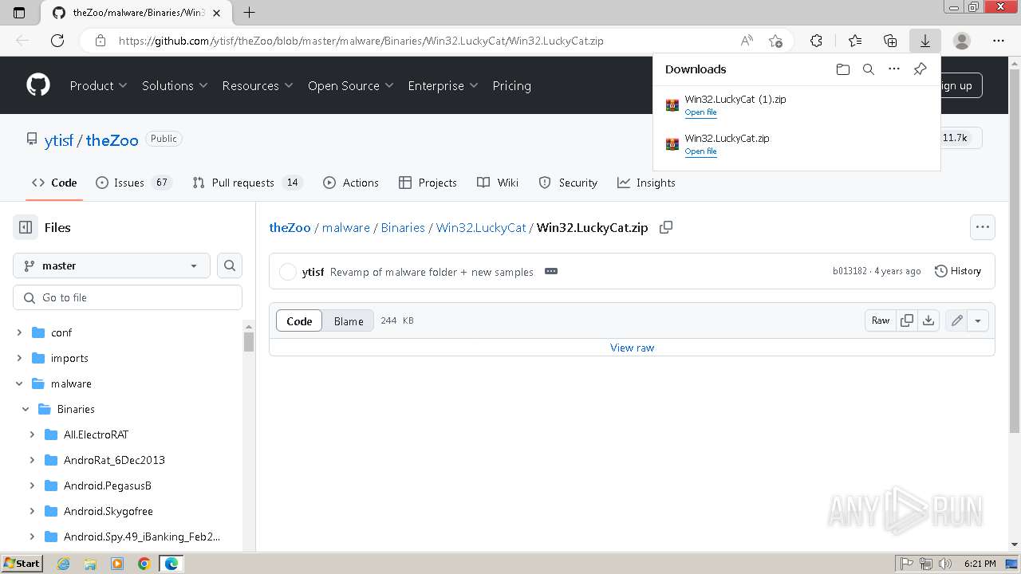The height and width of the screenshot is (574, 1021).
Task: Copy the file path next to Win32.LuckyCat.zip
Action: [666, 227]
